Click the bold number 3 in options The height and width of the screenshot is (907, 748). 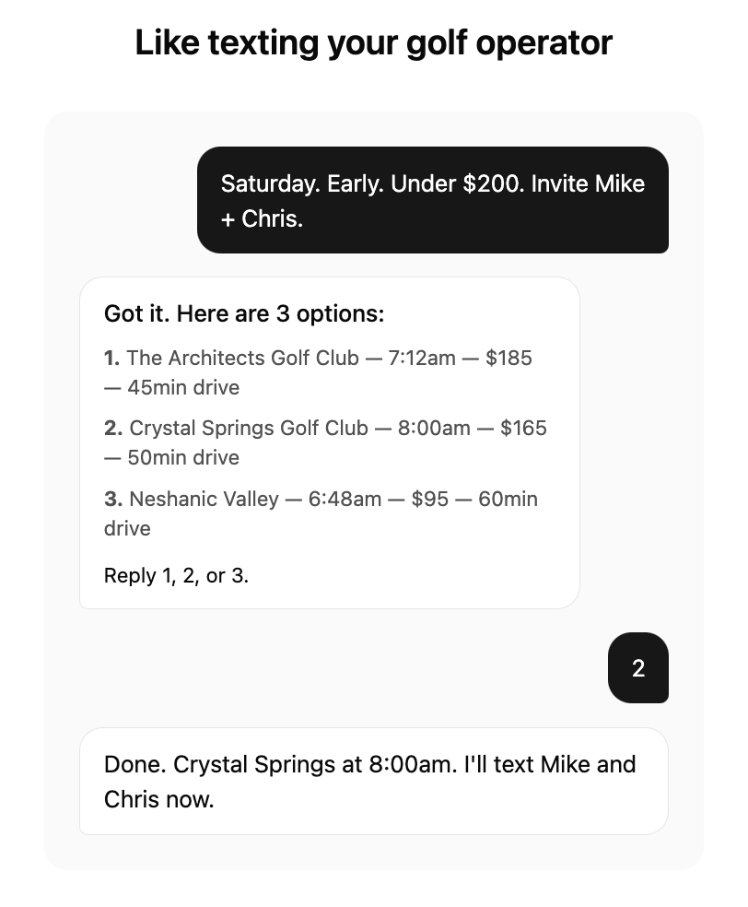tap(112, 500)
